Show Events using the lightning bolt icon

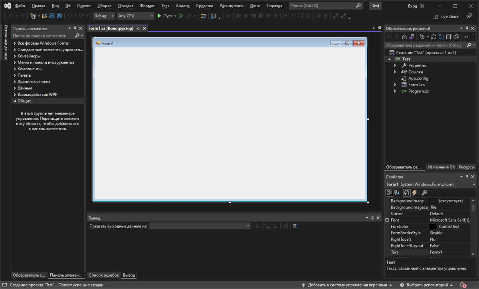(x=414, y=193)
